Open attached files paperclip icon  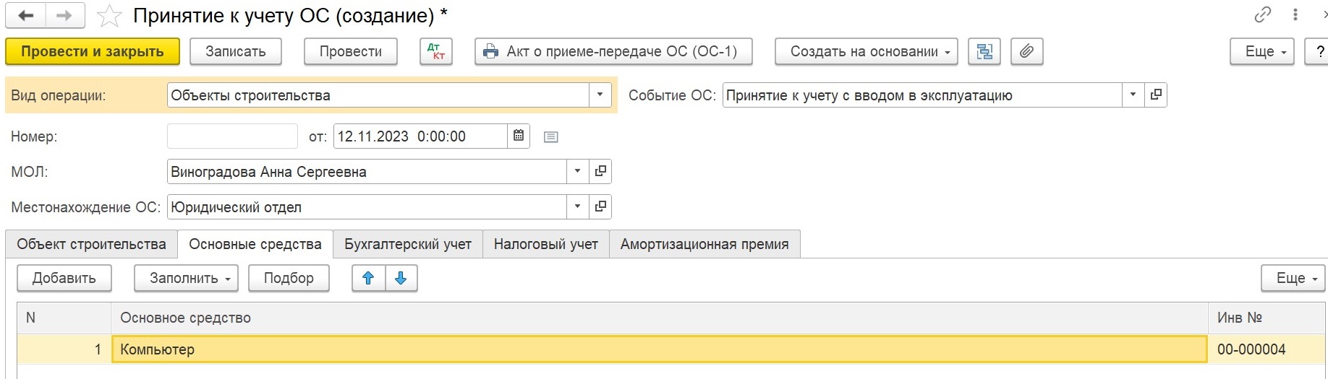(x=1026, y=51)
